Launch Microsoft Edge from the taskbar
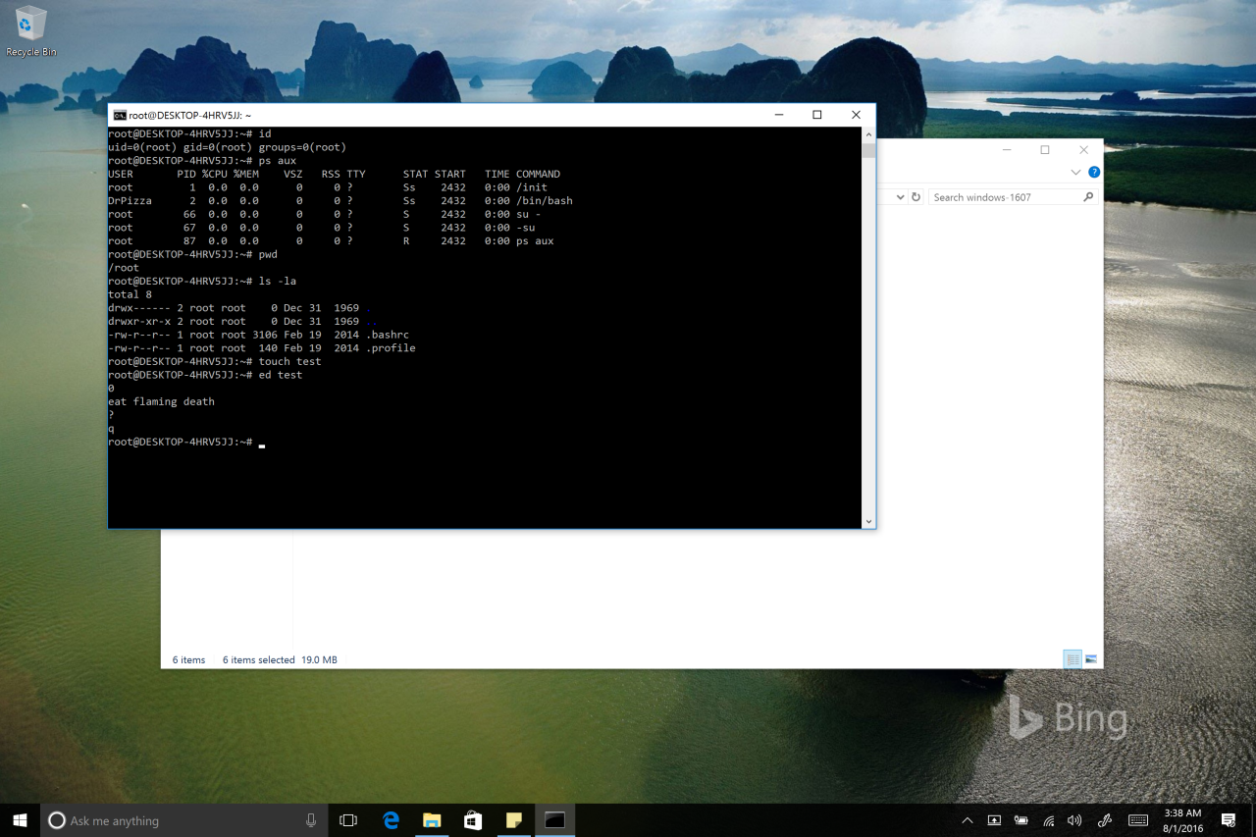The width and height of the screenshot is (1256, 837). pos(391,820)
